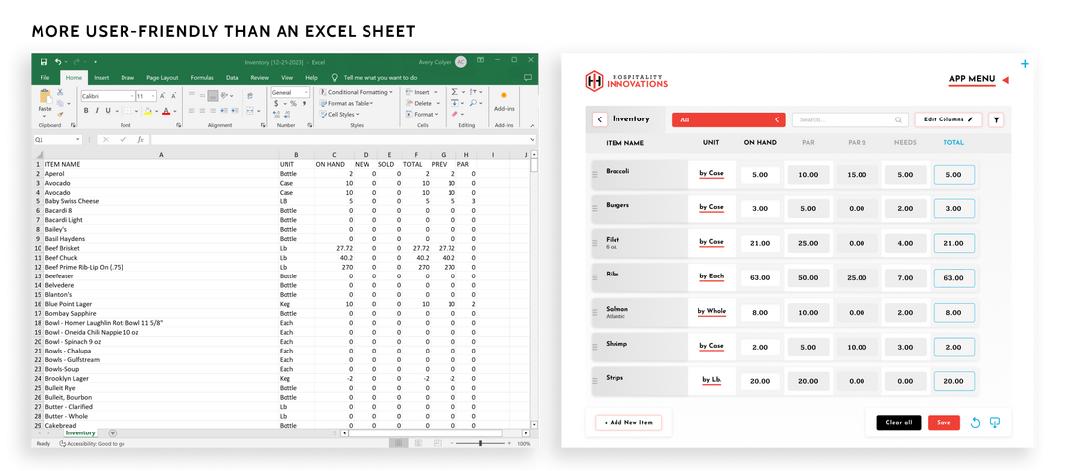Open the Cell Styles dropdown
Image resolution: width=1067 pixels, height=471 pixels.
[341, 115]
